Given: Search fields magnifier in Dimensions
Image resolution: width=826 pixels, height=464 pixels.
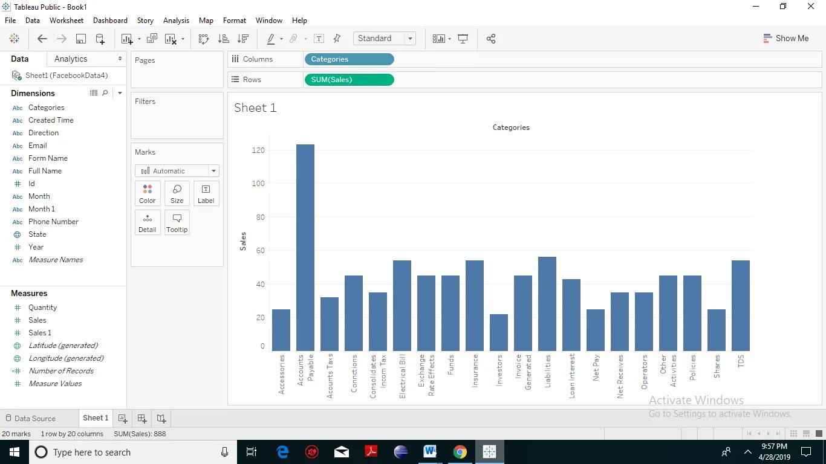Looking at the screenshot, I should pyautogui.click(x=105, y=93).
